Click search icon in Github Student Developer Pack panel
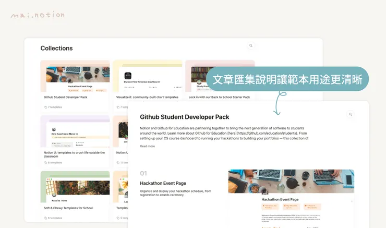 [351, 114]
